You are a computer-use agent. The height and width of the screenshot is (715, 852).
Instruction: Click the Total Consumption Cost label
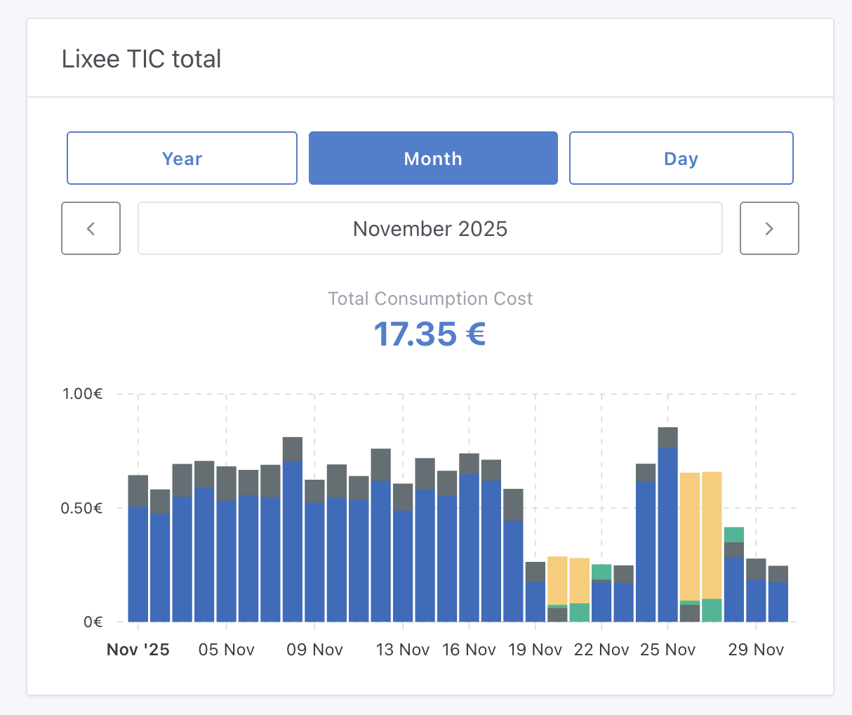pos(430,299)
